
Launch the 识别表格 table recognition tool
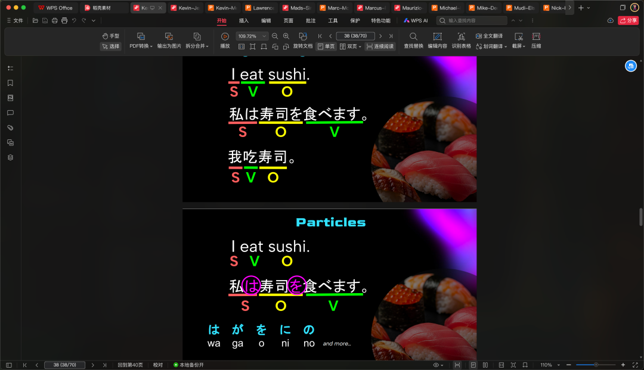click(x=461, y=41)
